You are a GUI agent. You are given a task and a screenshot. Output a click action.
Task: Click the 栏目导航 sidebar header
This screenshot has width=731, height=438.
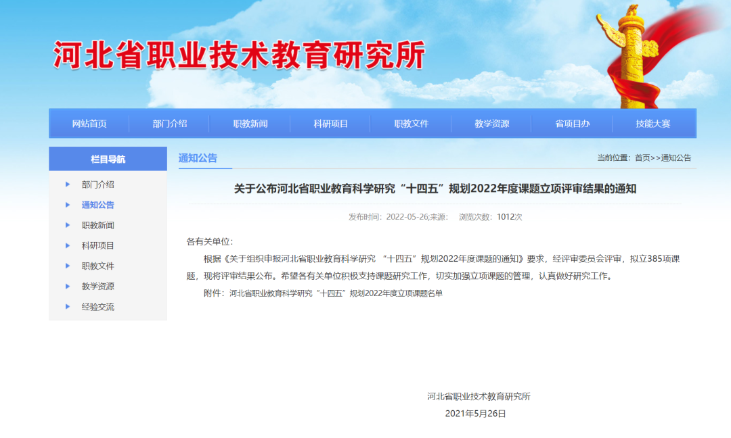tap(108, 159)
